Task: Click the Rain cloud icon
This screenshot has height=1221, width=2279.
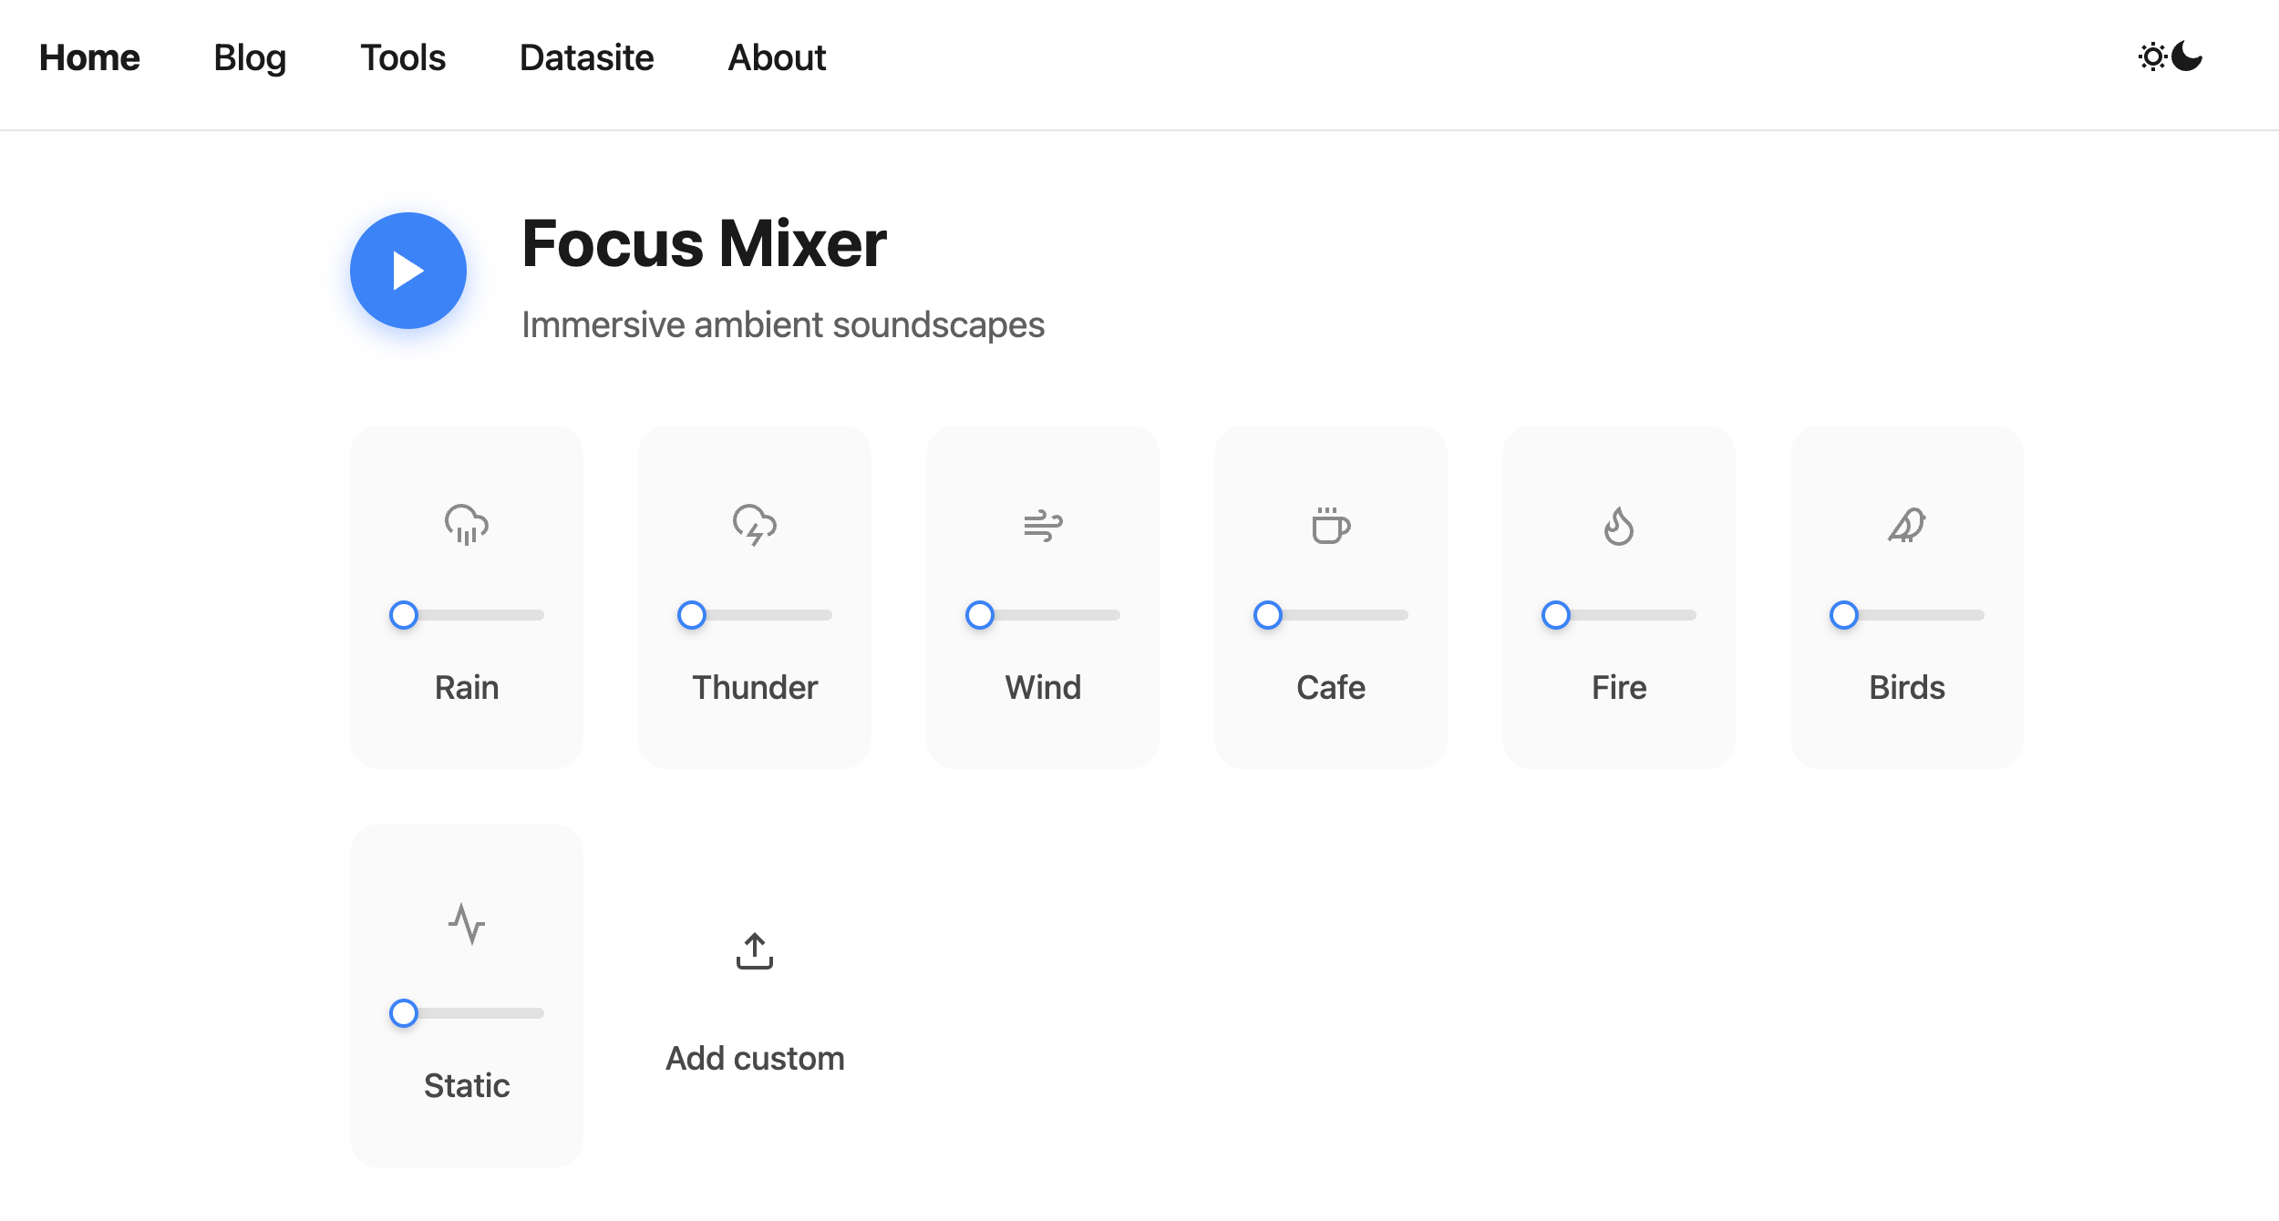Action: [466, 525]
